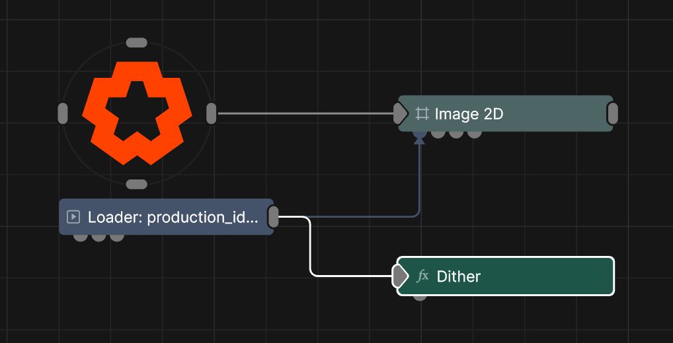This screenshot has height=343, width=673.
Task: Click the play icon on Loader node
Action: click(x=73, y=216)
